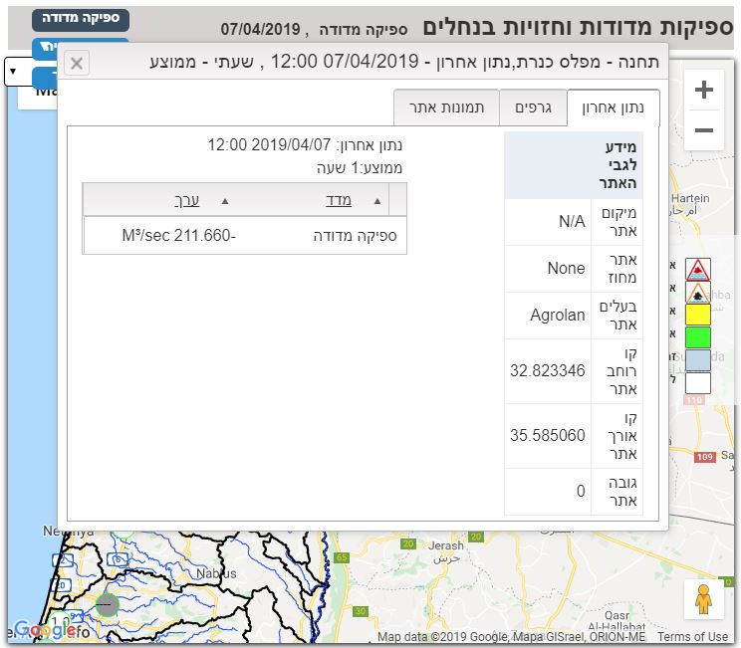741x648 pixels.
Task: Switch to the נתון אחרון tab
Action: click(x=613, y=108)
